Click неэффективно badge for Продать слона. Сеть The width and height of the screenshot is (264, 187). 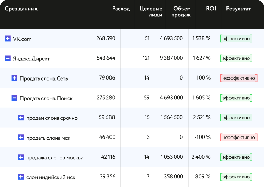238,78
